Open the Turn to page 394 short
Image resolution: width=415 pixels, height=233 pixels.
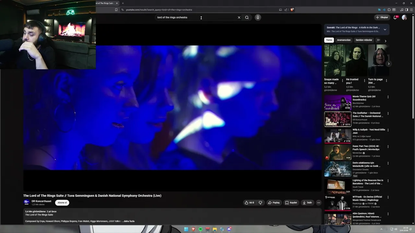378,60
